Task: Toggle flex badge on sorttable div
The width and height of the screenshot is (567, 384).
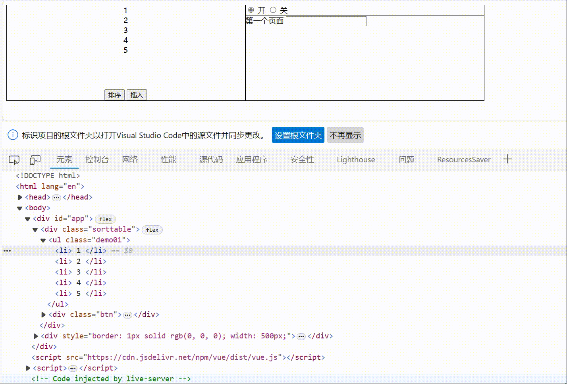Action: tap(152, 230)
